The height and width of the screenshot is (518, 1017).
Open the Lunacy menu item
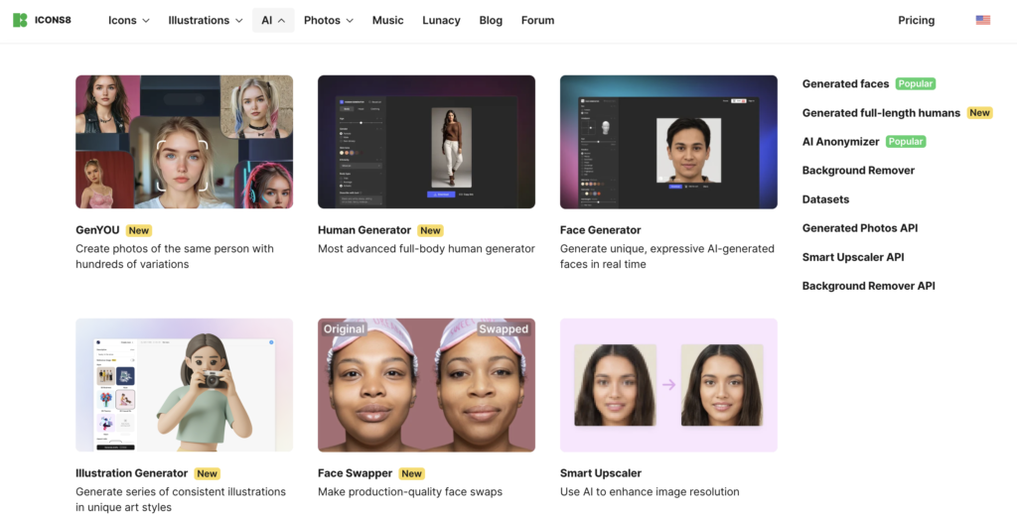click(441, 20)
